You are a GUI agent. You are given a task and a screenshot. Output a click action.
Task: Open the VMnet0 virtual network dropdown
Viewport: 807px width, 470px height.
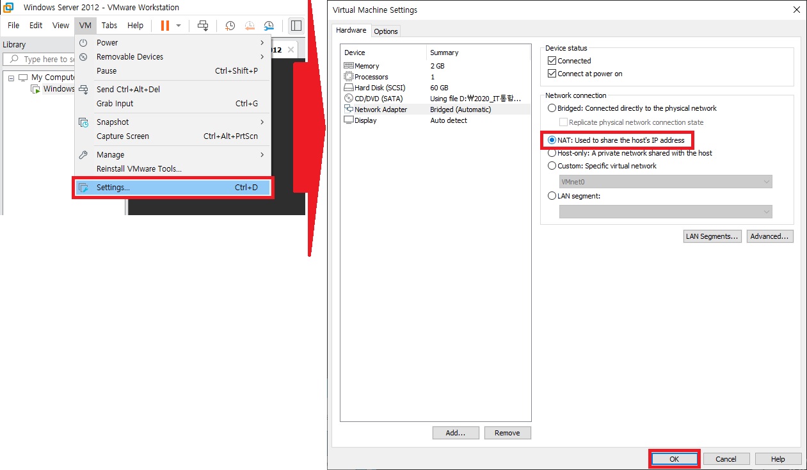click(666, 182)
